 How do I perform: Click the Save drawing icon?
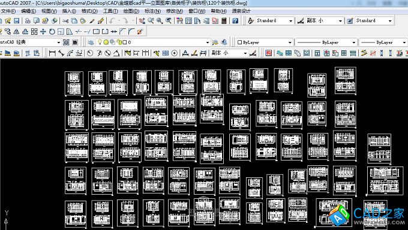[x=16, y=21]
